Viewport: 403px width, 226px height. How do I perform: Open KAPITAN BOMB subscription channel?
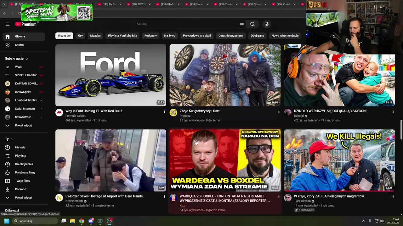click(x=24, y=84)
